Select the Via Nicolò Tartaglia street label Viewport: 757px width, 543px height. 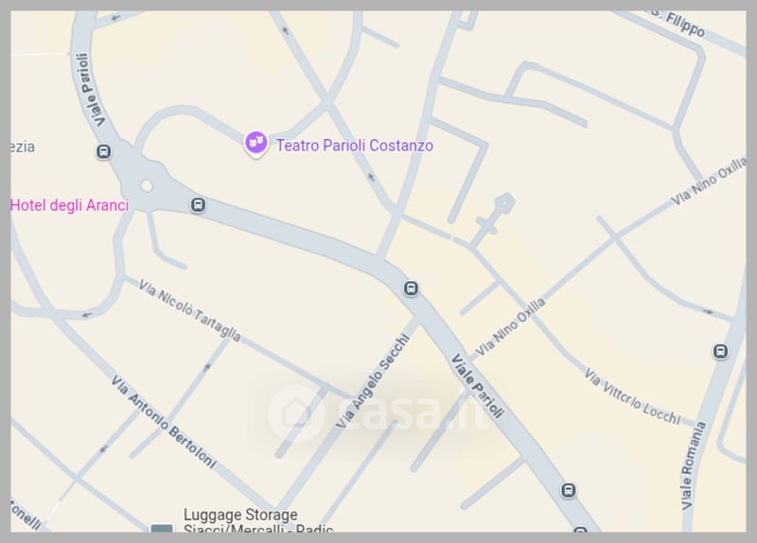tap(190, 311)
